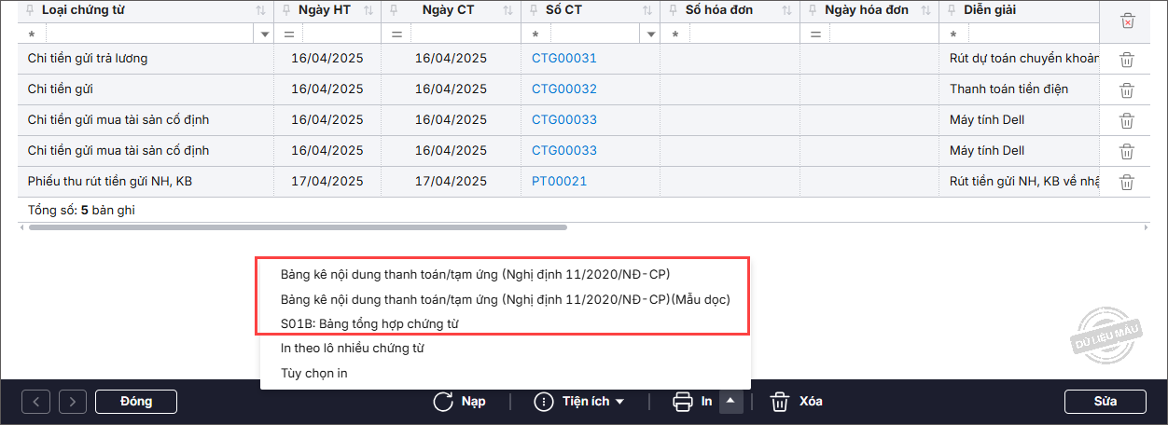1168x425 pixels.
Task: Pin the Loại chứng từ column
Action: 30,10
